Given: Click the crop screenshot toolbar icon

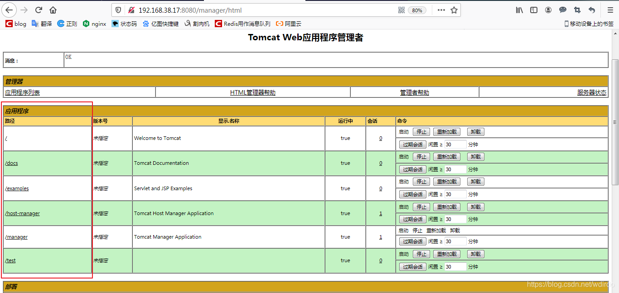Looking at the screenshot, I should (x=577, y=10).
